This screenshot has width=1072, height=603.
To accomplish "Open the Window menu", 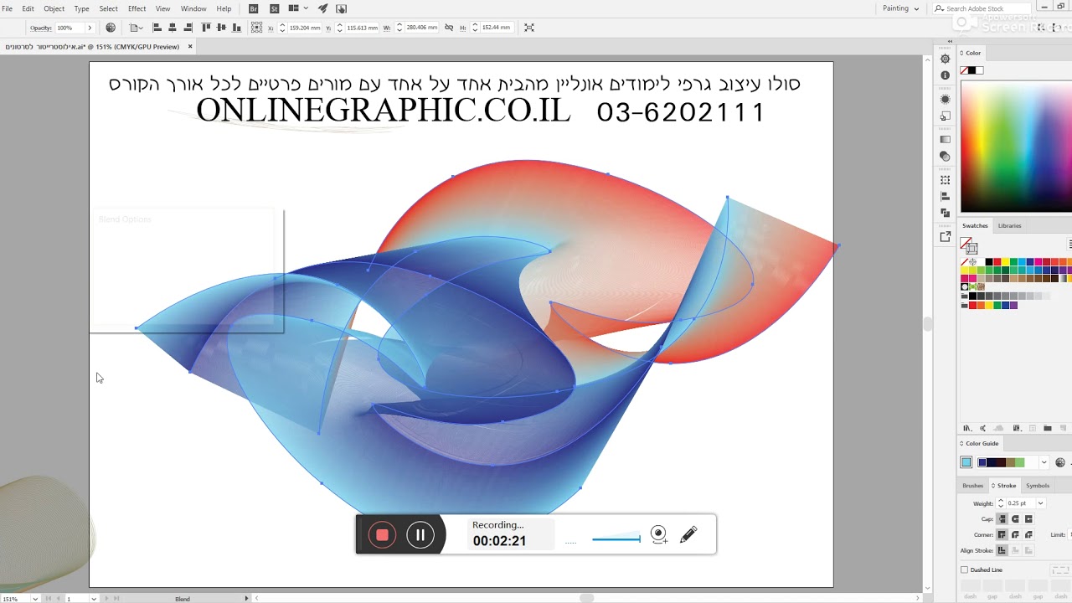I will [193, 8].
